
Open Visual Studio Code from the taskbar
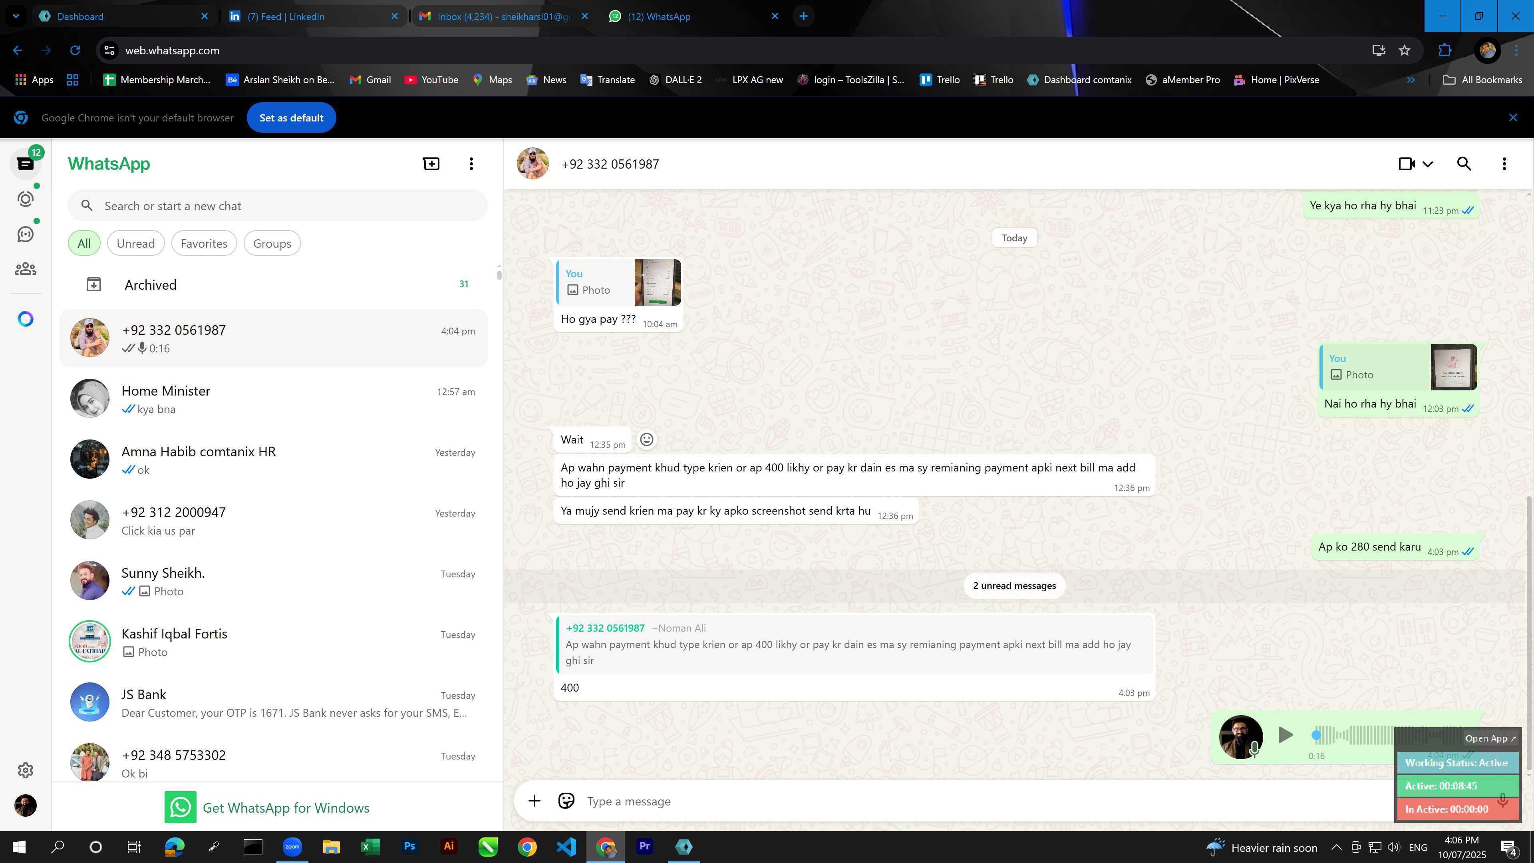(566, 846)
